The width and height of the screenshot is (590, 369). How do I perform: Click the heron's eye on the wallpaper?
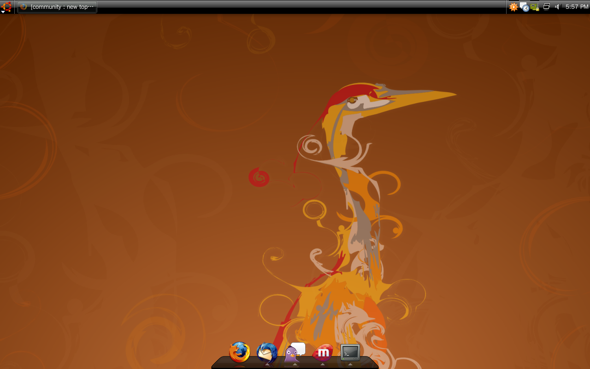[352, 100]
